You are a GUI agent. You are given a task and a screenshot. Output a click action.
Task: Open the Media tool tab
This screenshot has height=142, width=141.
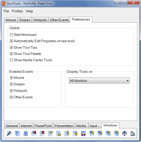(x=81, y=126)
